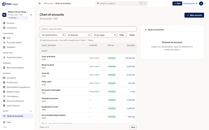Screen dimensions: 209x130
Task: Click the search magnifier icon
Action: coord(98,3)
